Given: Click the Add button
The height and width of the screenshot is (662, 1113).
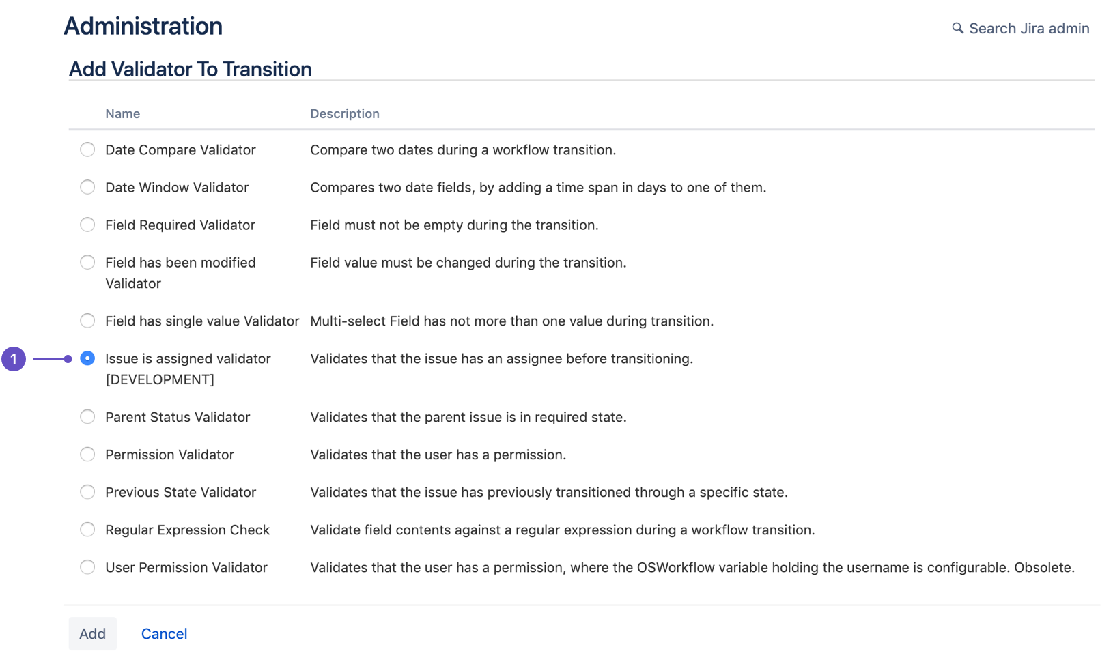Looking at the screenshot, I should [92, 633].
